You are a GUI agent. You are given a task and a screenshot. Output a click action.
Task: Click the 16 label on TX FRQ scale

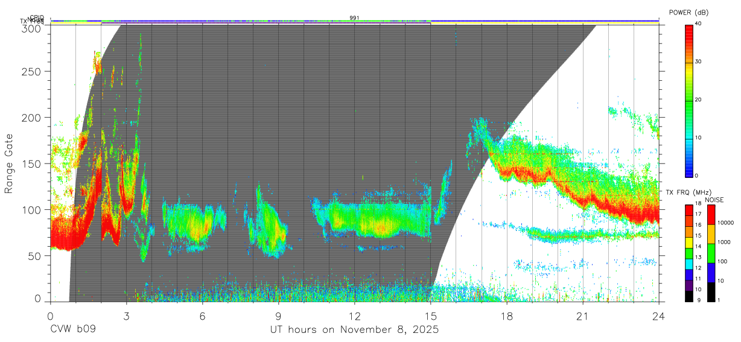click(698, 225)
